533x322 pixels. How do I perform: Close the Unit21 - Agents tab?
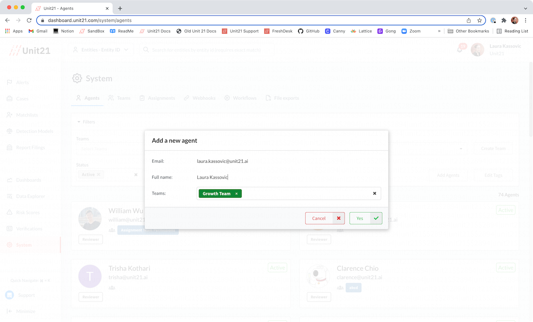(x=107, y=8)
